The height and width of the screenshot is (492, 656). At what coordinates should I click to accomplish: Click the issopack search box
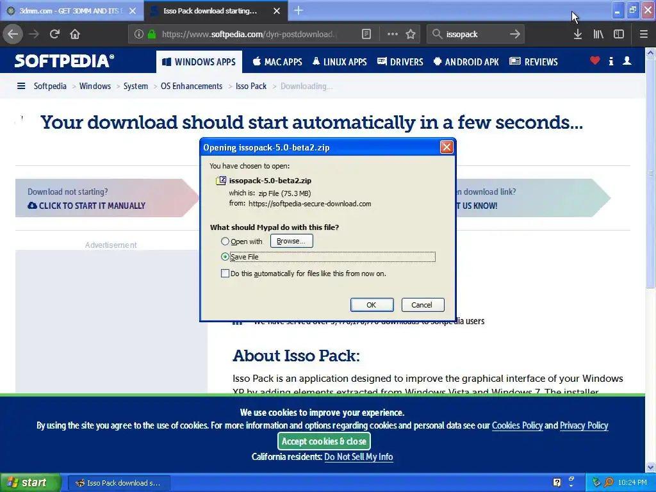click(475, 35)
